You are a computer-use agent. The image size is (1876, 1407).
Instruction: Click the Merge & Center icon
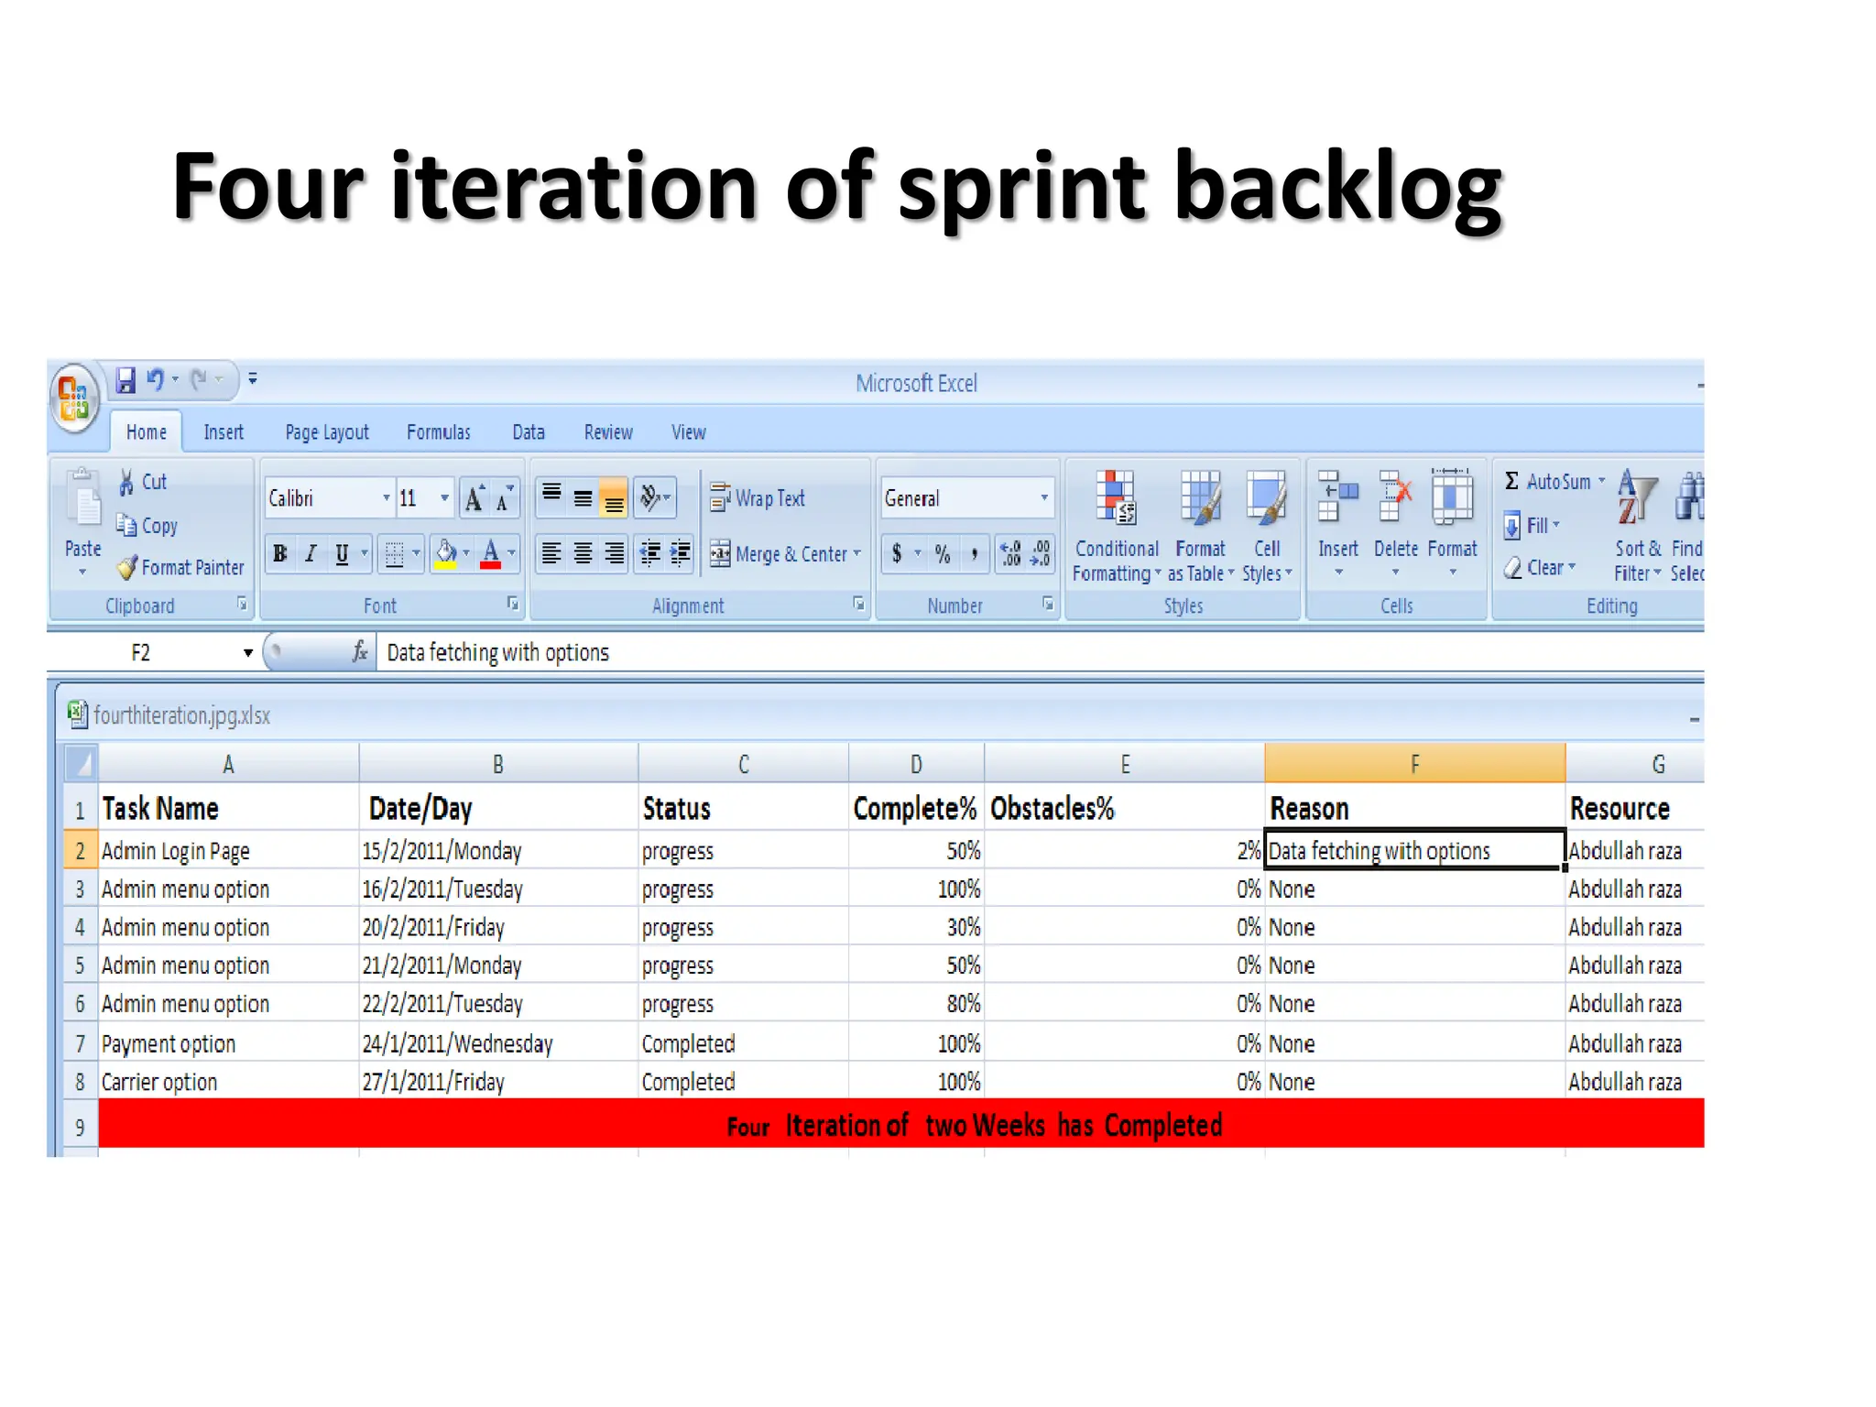coord(720,554)
